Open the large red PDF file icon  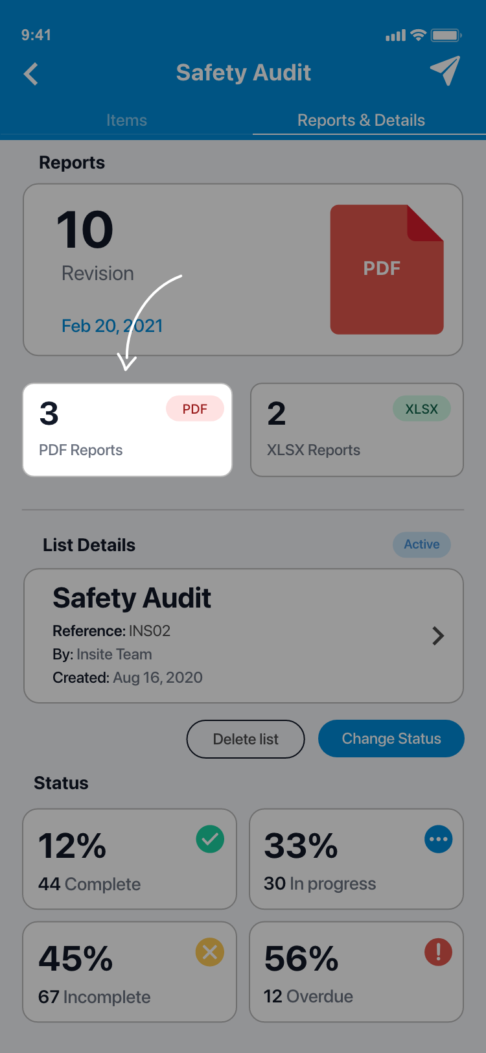coord(387,270)
